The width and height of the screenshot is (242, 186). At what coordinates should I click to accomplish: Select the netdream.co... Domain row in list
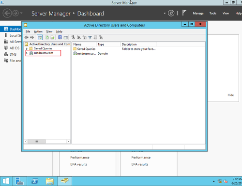tap(91, 54)
